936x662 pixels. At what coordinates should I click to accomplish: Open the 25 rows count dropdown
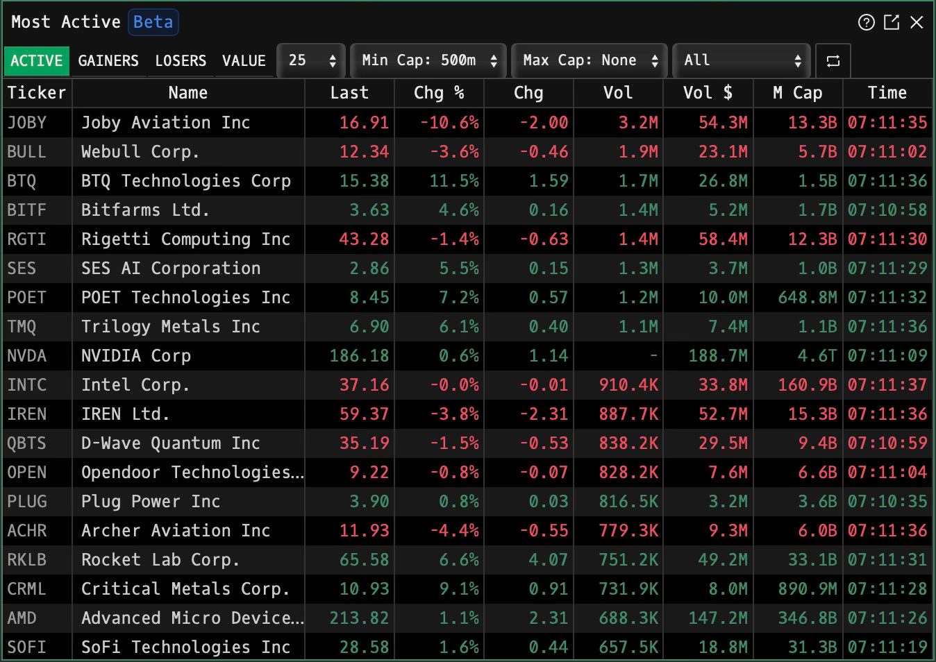pos(311,61)
